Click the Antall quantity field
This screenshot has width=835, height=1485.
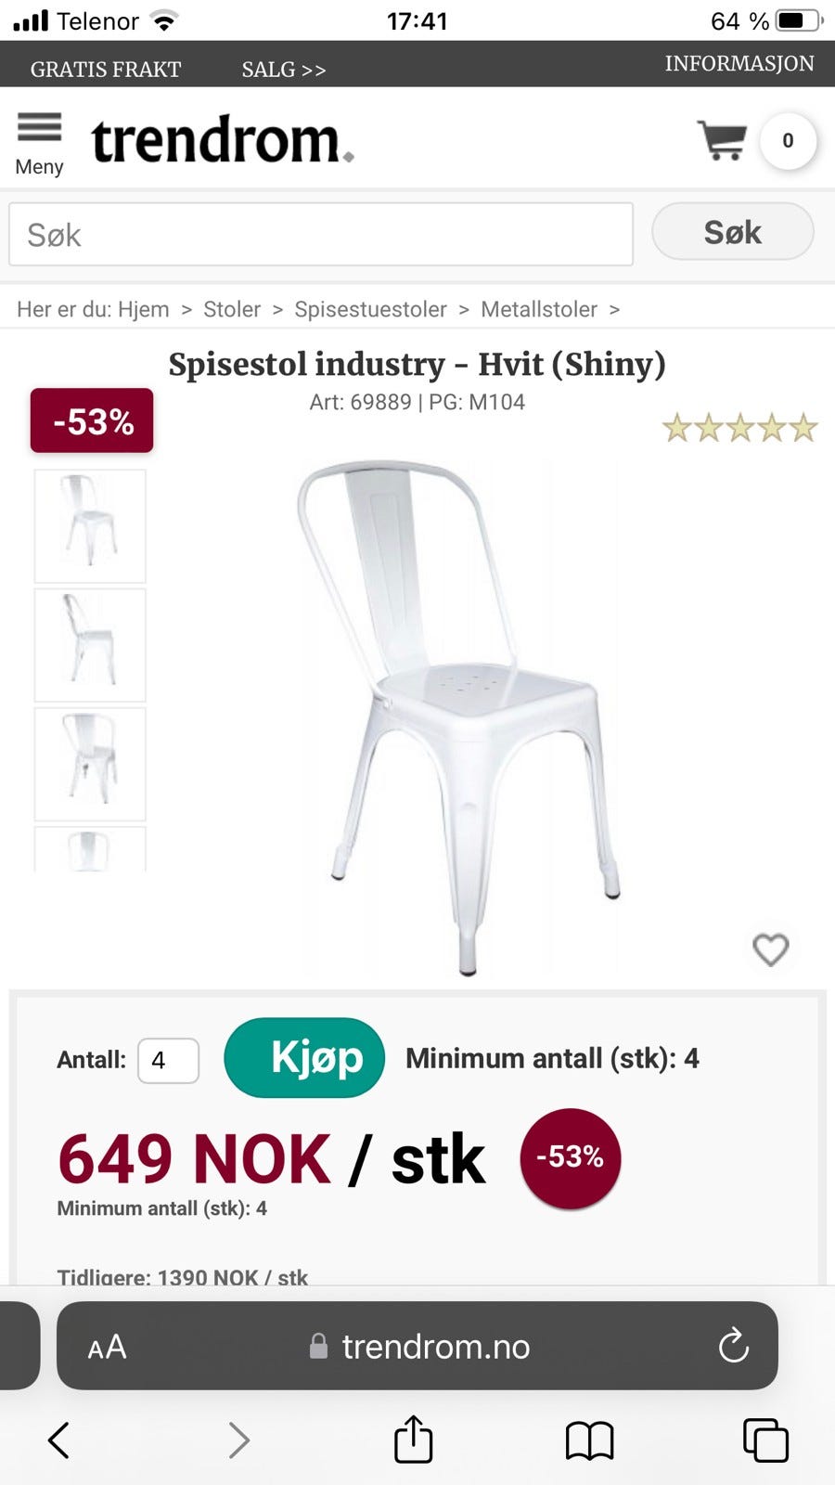pyautogui.click(x=168, y=1060)
